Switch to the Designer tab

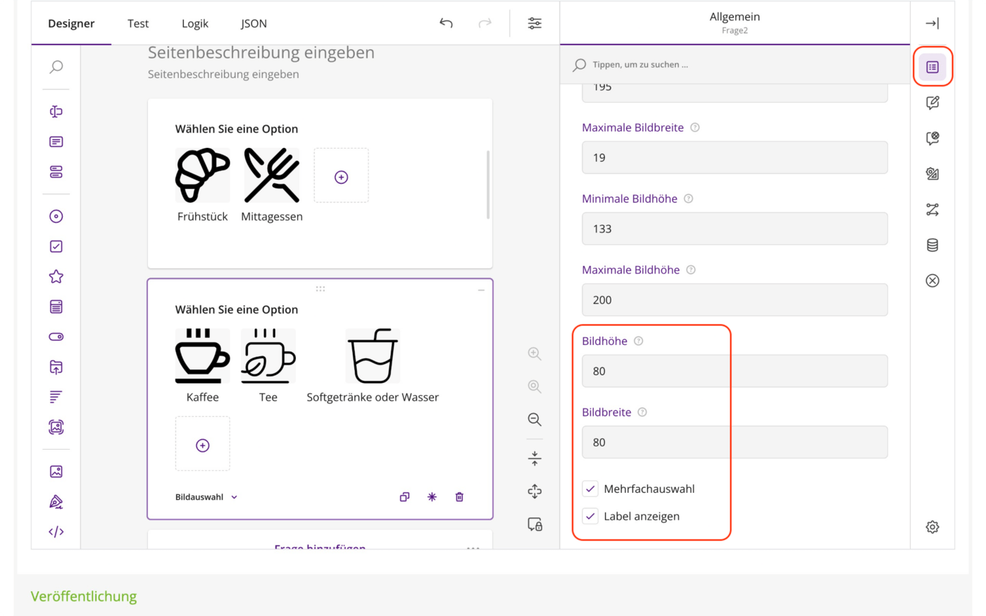pyautogui.click(x=71, y=23)
